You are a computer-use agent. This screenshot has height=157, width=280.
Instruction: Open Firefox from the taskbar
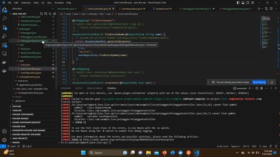click(x=164, y=153)
